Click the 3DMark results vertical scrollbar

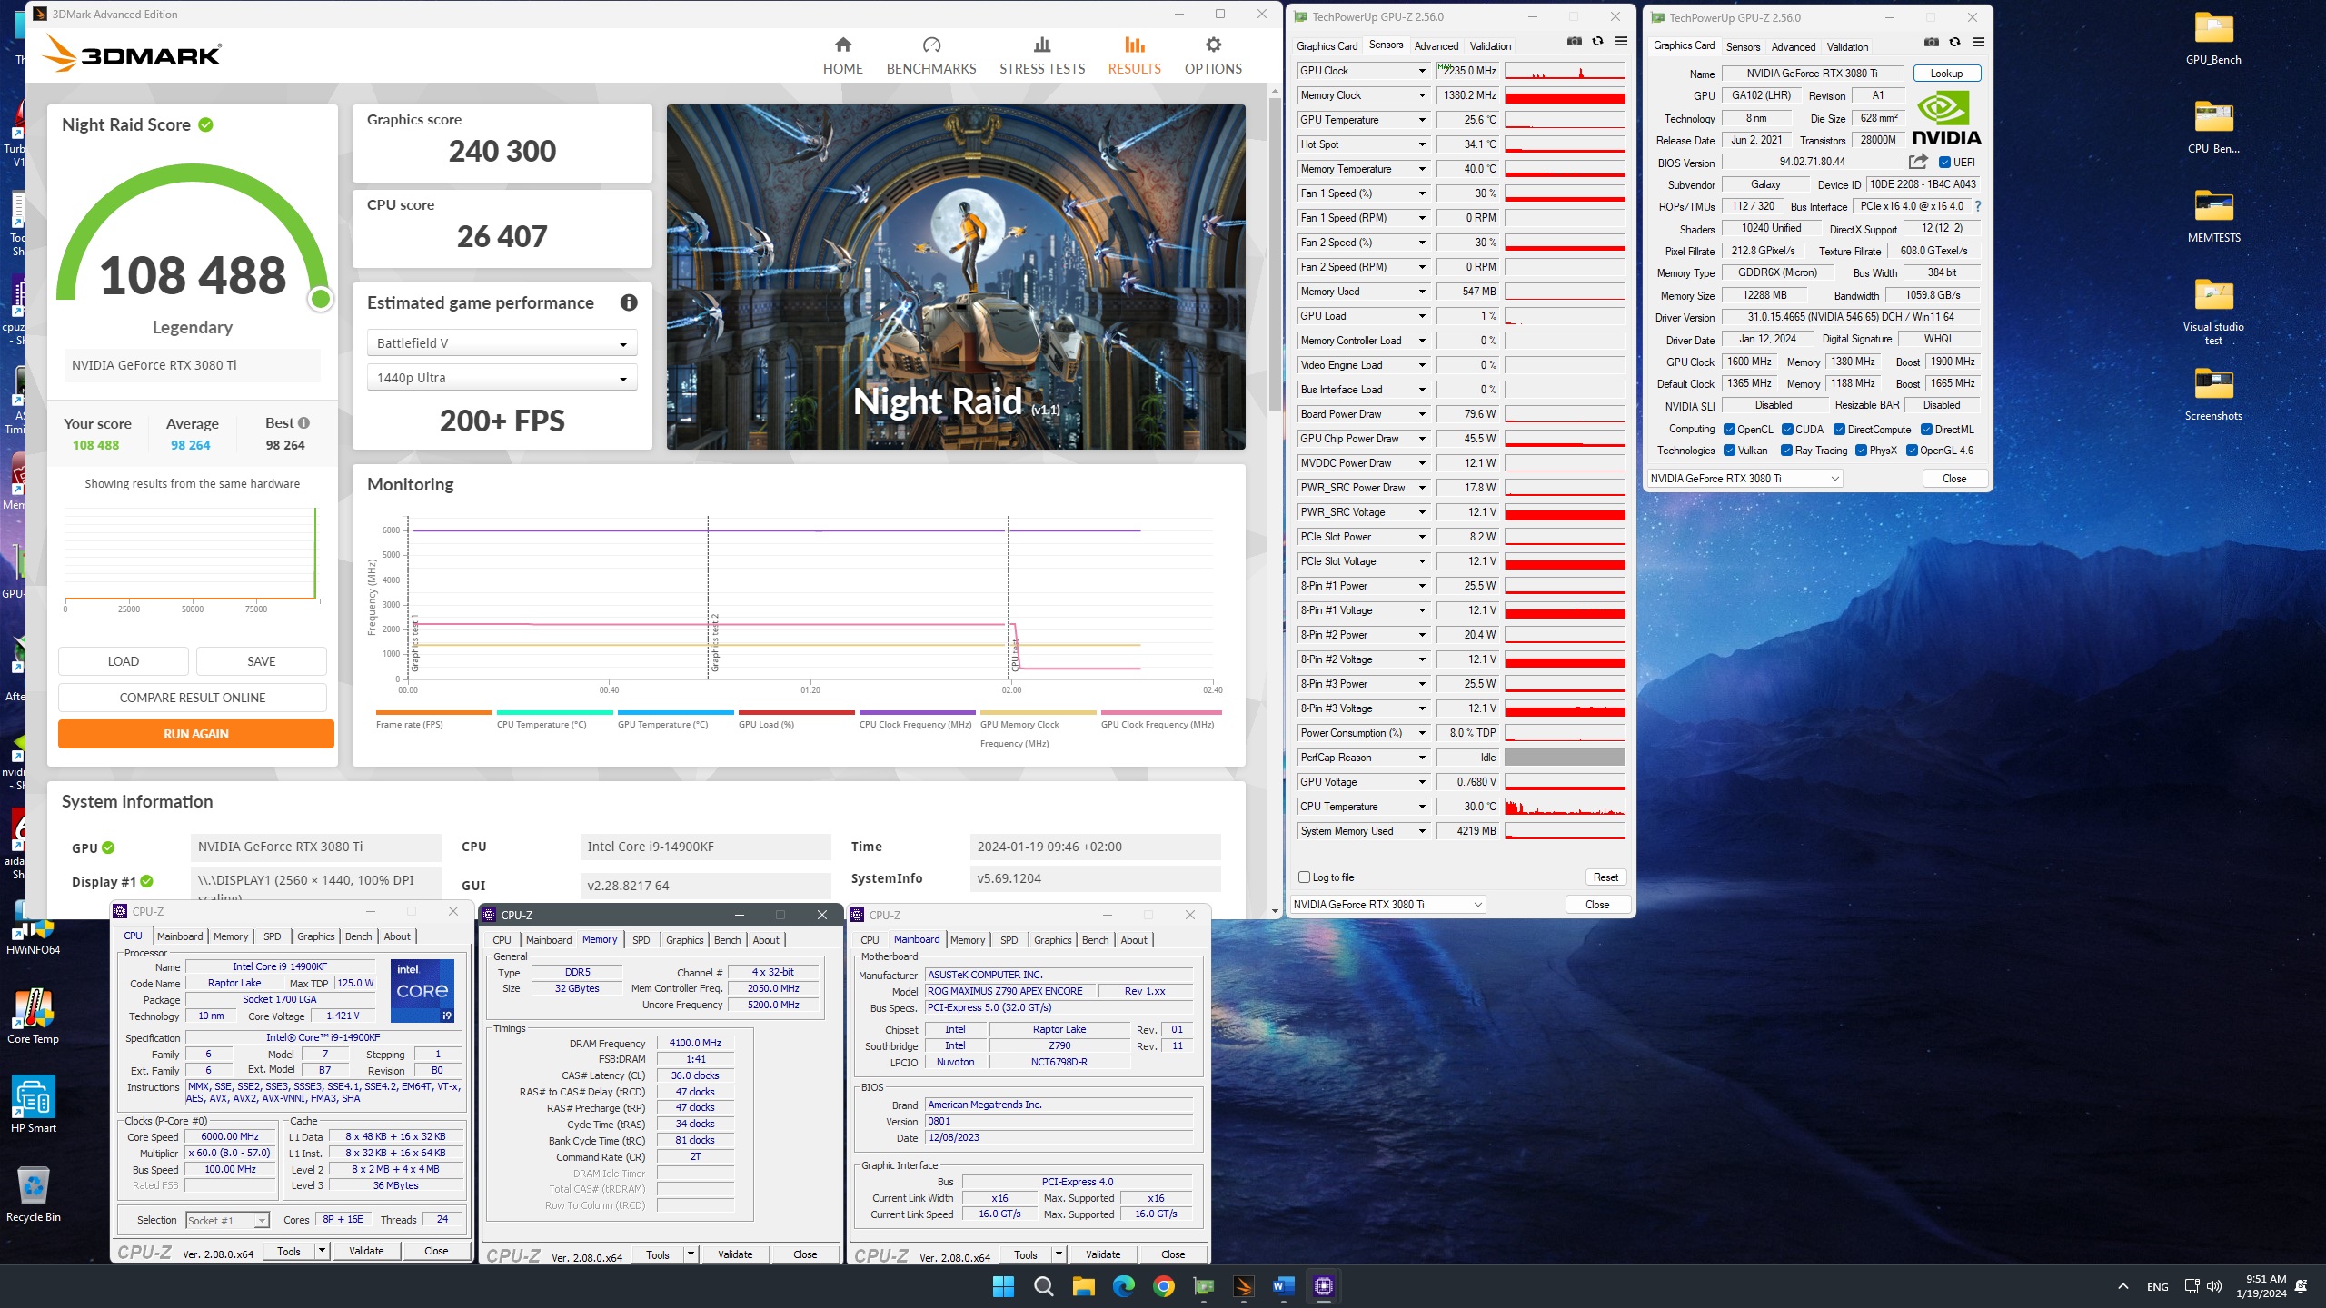tap(1275, 254)
